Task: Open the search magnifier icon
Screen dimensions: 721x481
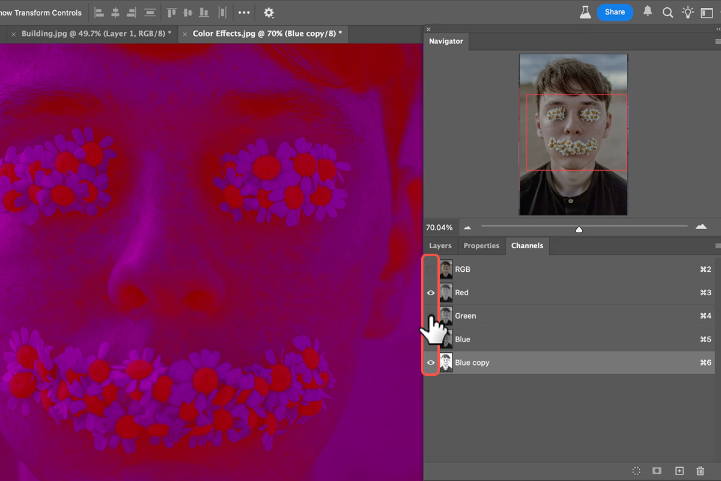Action: tap(668, 13)
